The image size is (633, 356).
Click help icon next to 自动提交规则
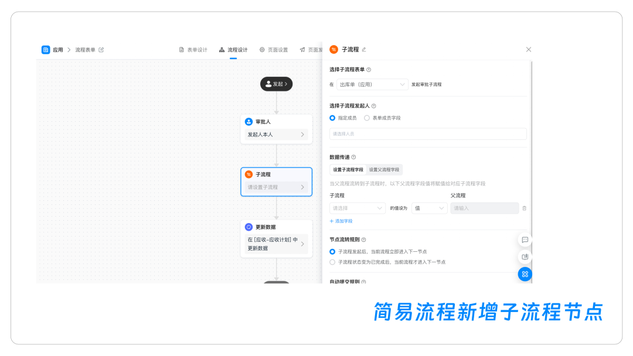click(364, 282)
